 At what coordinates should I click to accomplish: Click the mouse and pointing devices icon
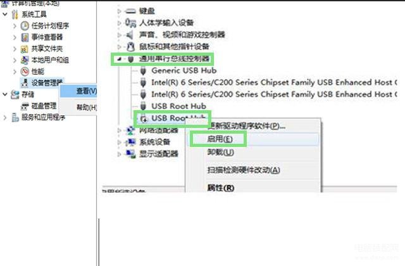click(131, 47)
